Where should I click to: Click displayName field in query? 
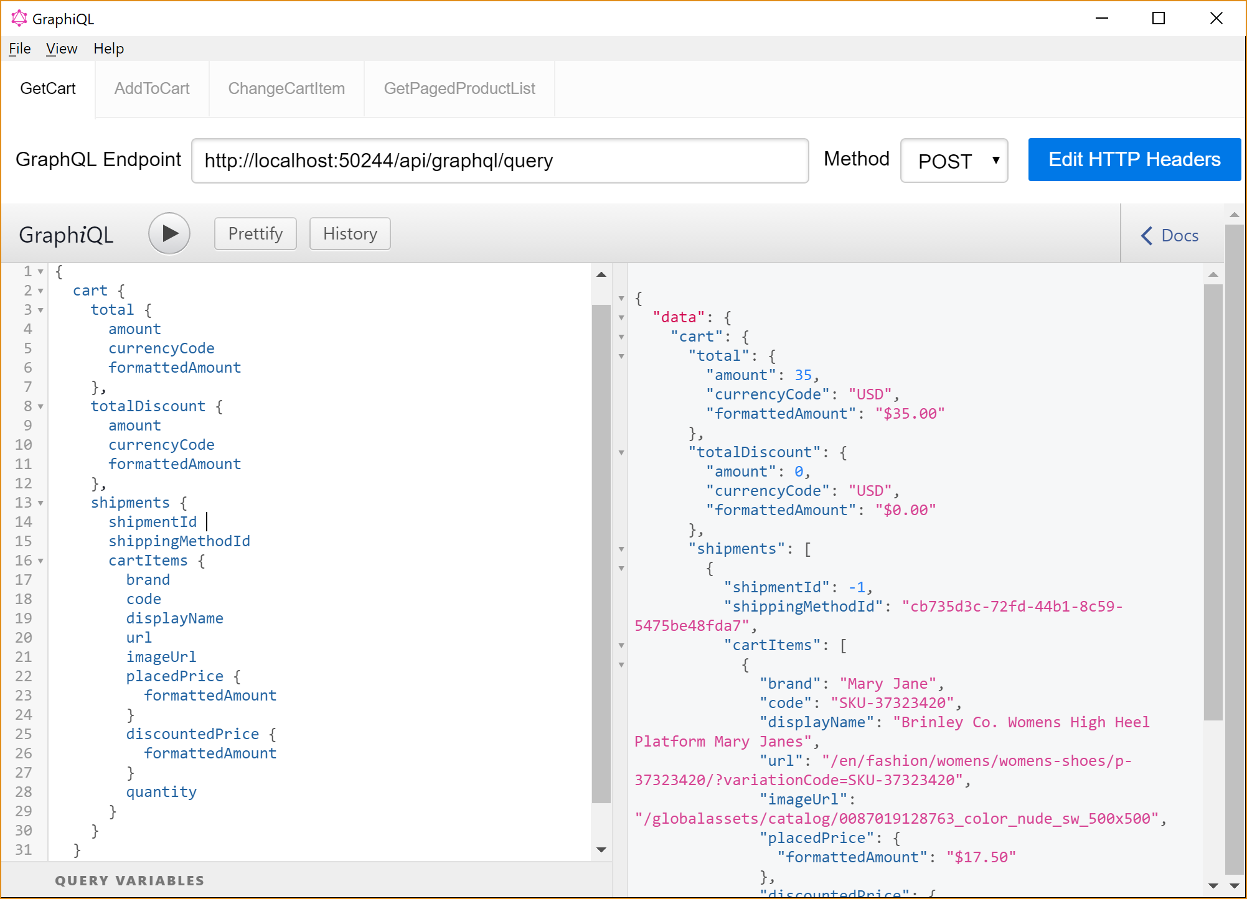click(175, 618)
